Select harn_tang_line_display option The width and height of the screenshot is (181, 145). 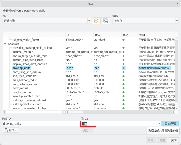click(27, 72)
